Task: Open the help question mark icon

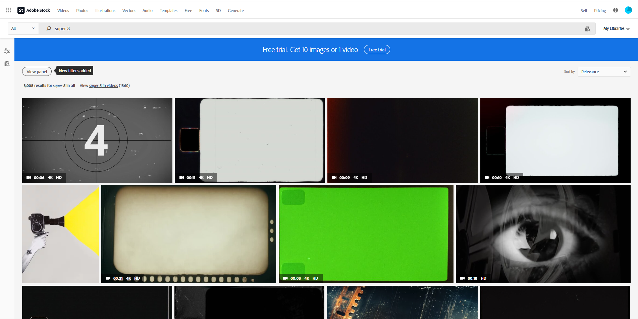Action: click(x=616, y=10)
